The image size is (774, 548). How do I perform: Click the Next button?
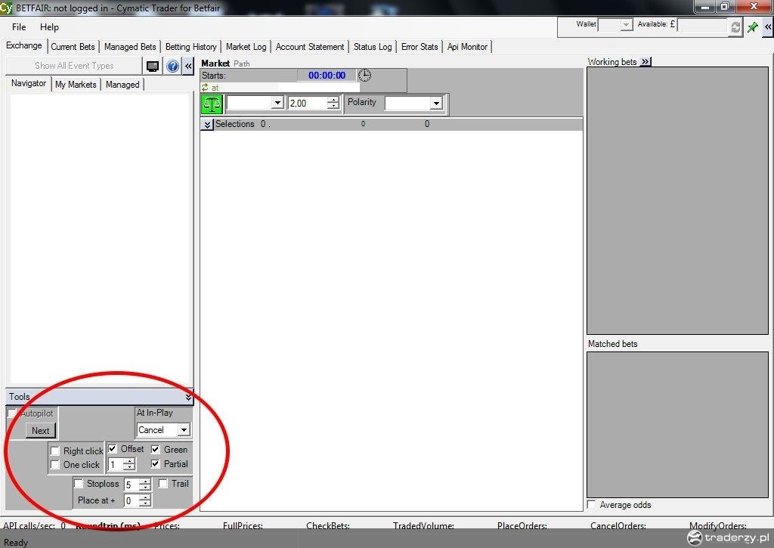click(41, 431)
